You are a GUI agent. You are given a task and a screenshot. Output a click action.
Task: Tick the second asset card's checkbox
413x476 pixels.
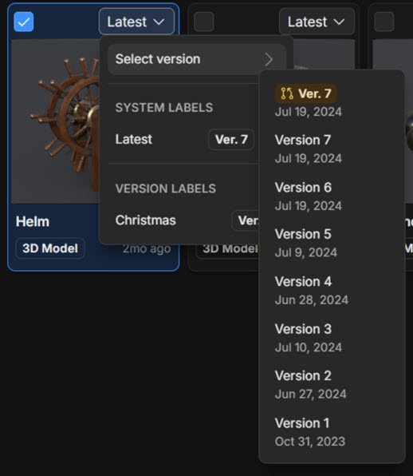(x=203, y=22)
